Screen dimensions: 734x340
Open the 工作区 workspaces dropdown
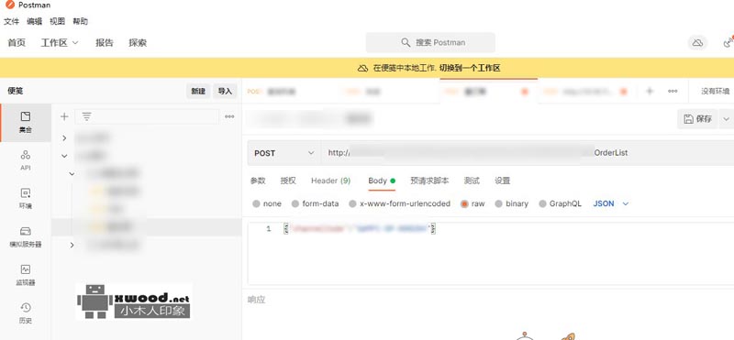60,43
